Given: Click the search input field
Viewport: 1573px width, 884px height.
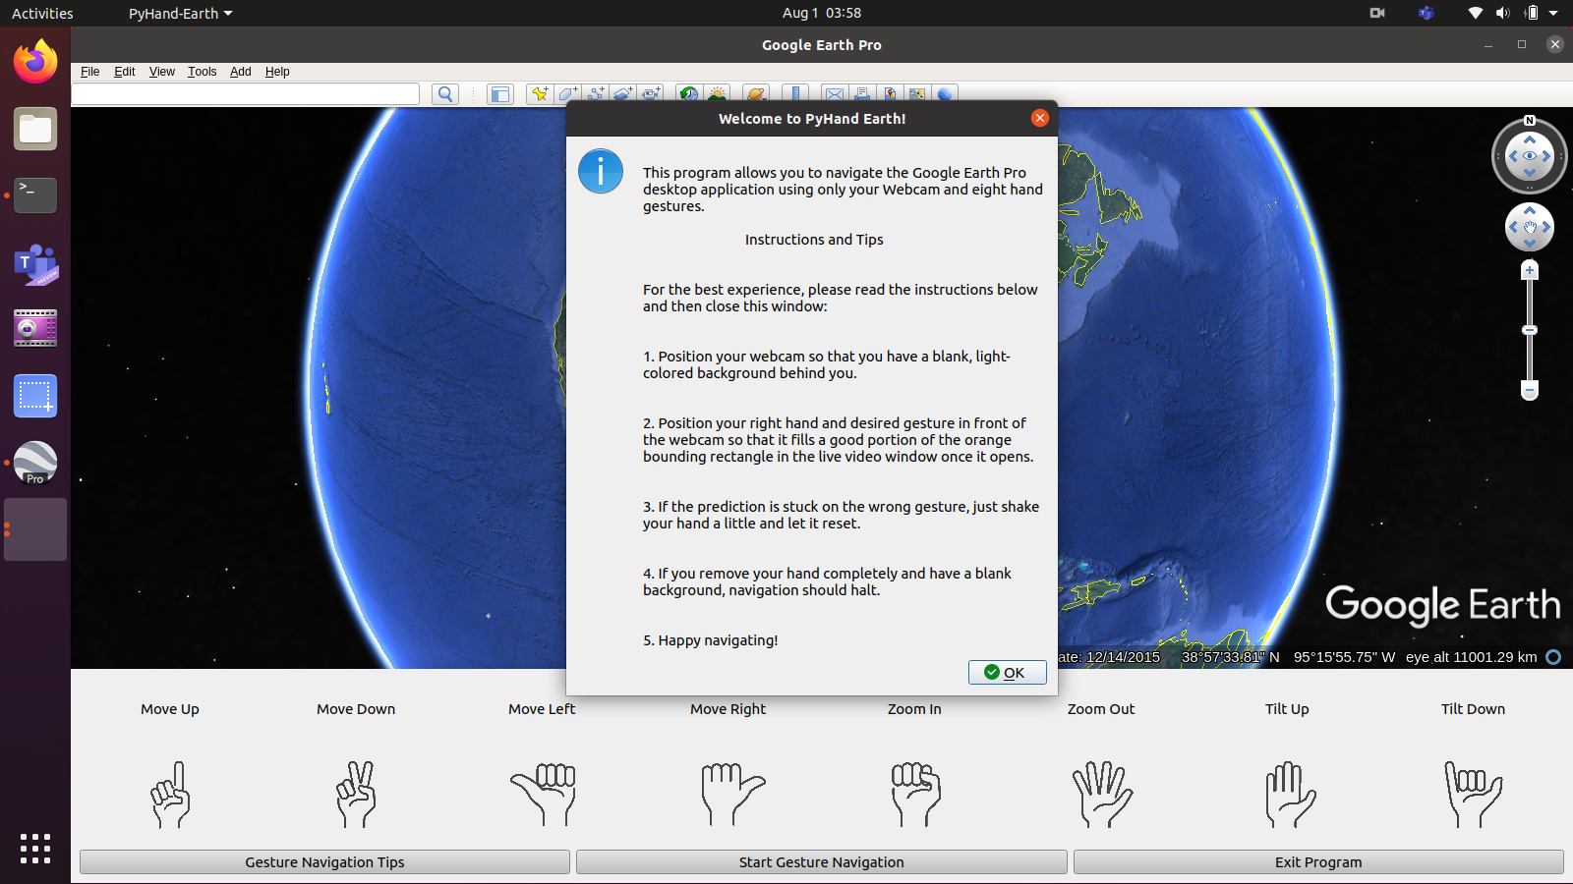Looking at the screenshot, I should point(246,94).
